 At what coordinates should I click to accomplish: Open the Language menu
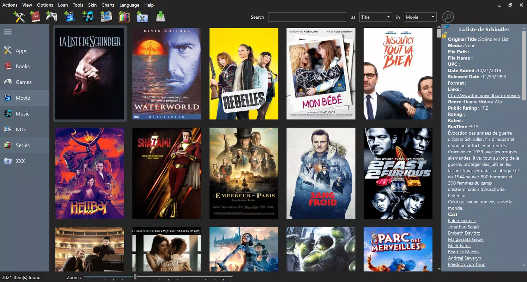129,5
